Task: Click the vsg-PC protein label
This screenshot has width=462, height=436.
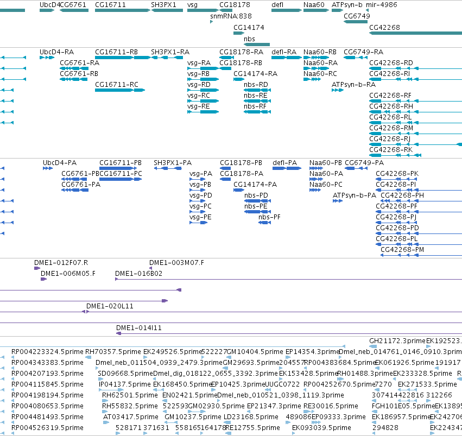Action: click(x=200, y=206)
